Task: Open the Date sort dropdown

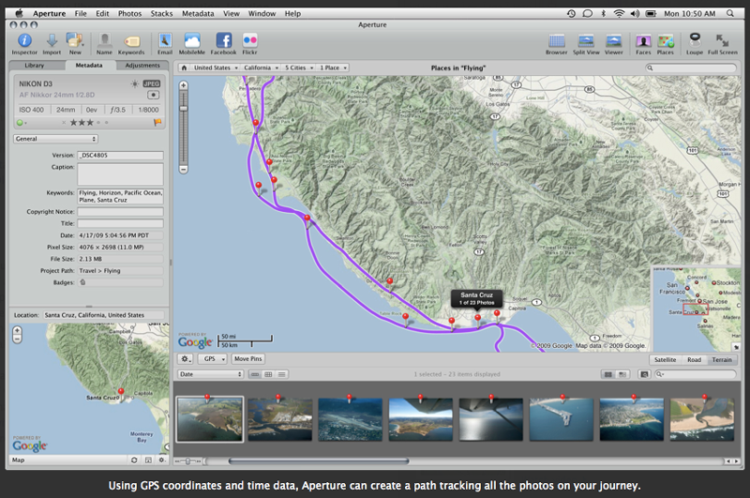Action: [x=211, y=374]
